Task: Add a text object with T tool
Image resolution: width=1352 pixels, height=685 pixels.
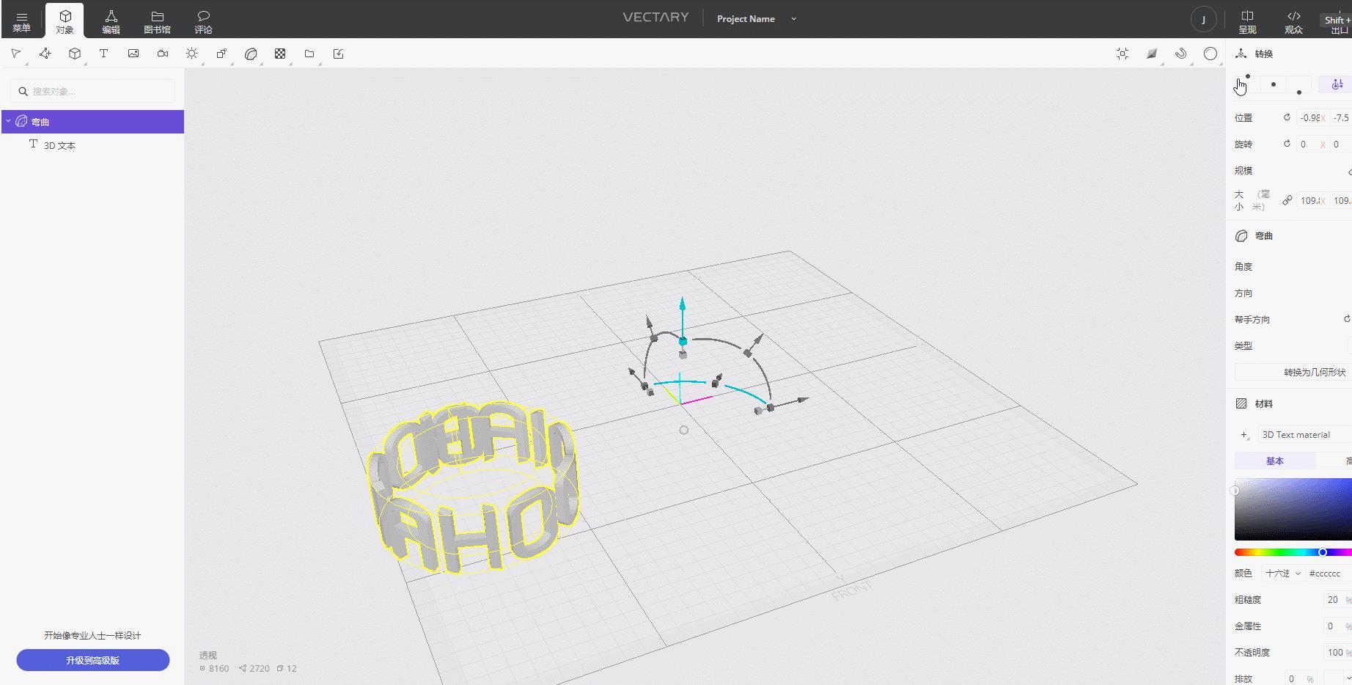Action: click(x=104, y=54)
